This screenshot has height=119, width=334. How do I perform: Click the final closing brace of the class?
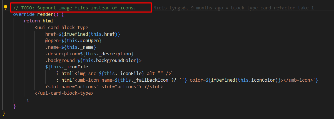click(4, 113)
